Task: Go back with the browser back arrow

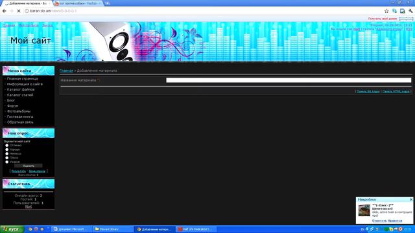Action: [x=5, y=11]
